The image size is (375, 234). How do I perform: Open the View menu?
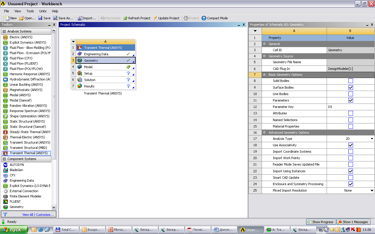click(18, 11)
